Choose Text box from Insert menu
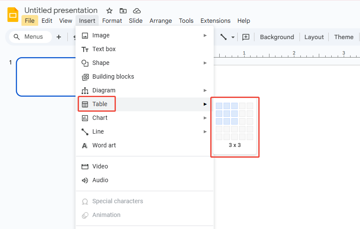Screen dimensions: 360x229 coord(104,49)
